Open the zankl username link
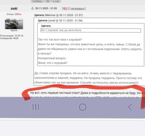The width and height of the screenshot is (145, 136). tap(14, 8)
